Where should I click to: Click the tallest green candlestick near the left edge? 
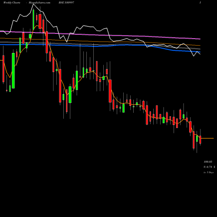[x=13, y=71]
